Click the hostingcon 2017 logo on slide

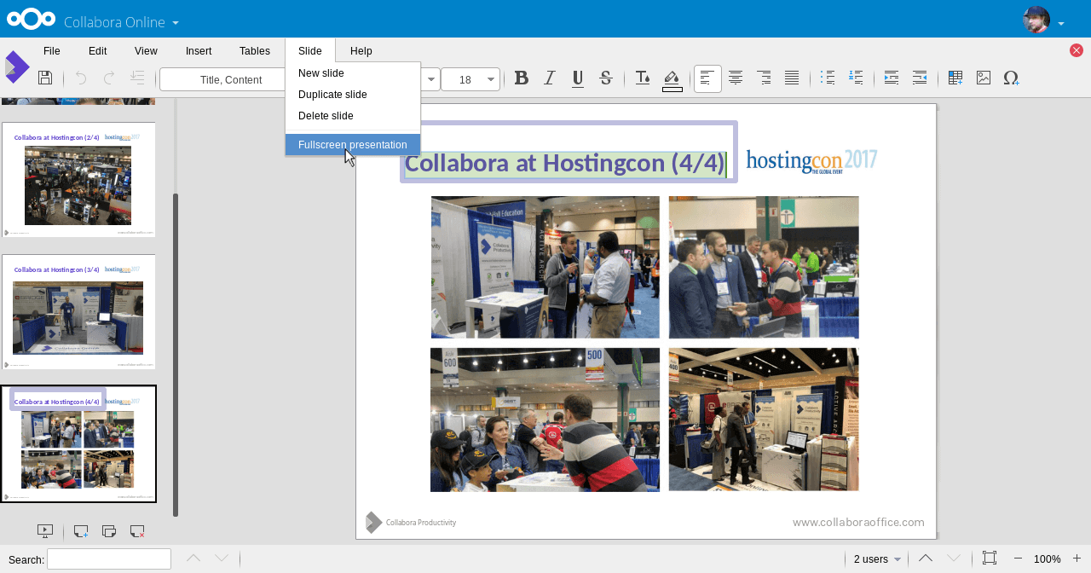811,161
